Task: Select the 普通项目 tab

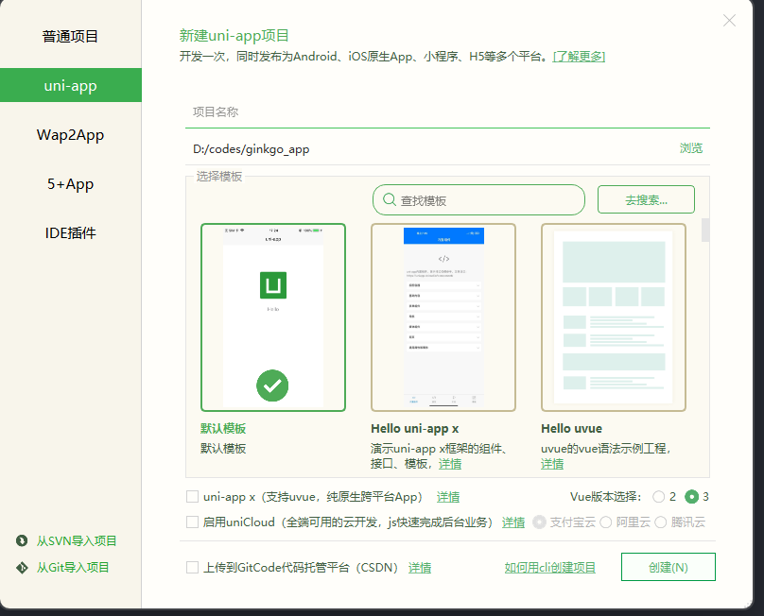Action: click(71, 37)
